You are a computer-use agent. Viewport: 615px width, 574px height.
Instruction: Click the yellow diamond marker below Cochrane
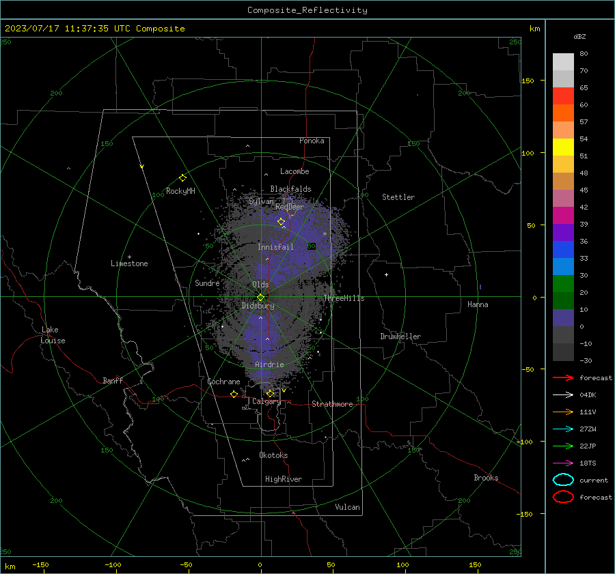click(x=234, y=394)
